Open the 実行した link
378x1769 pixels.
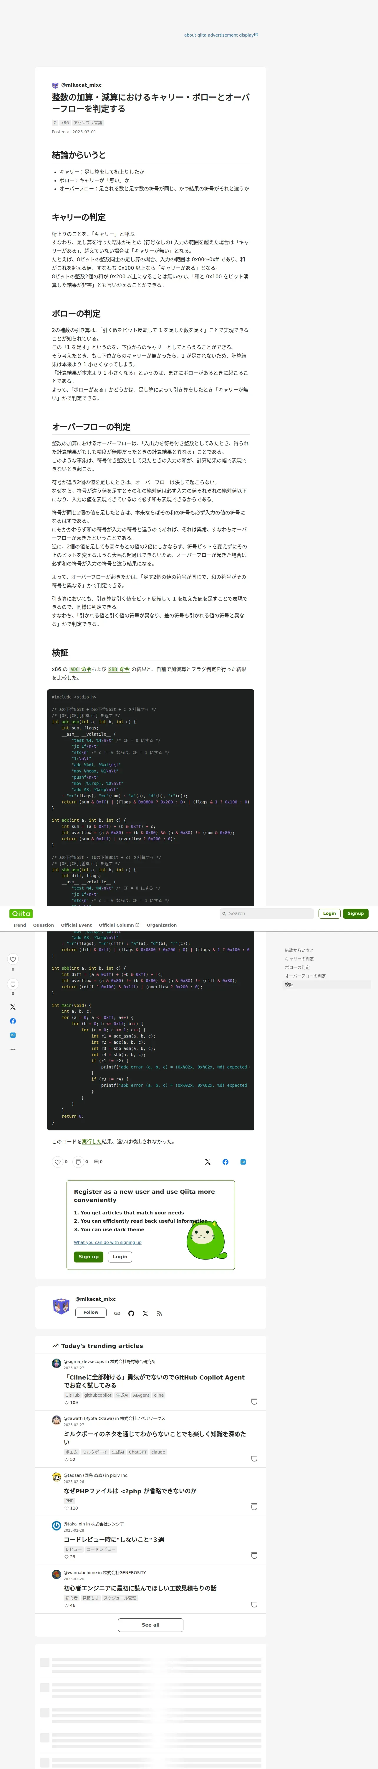coord(91,1141)
